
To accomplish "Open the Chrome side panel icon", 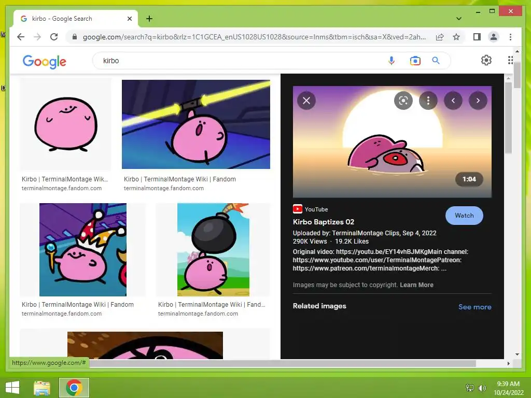I will [477, 37].
